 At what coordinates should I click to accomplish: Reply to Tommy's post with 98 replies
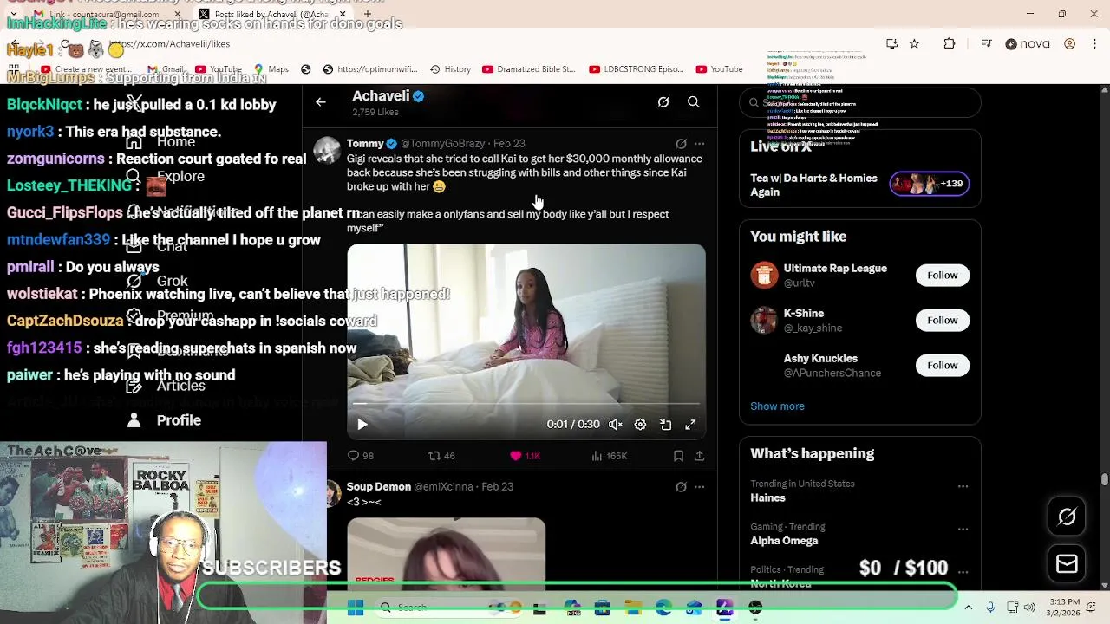[360, 456]
